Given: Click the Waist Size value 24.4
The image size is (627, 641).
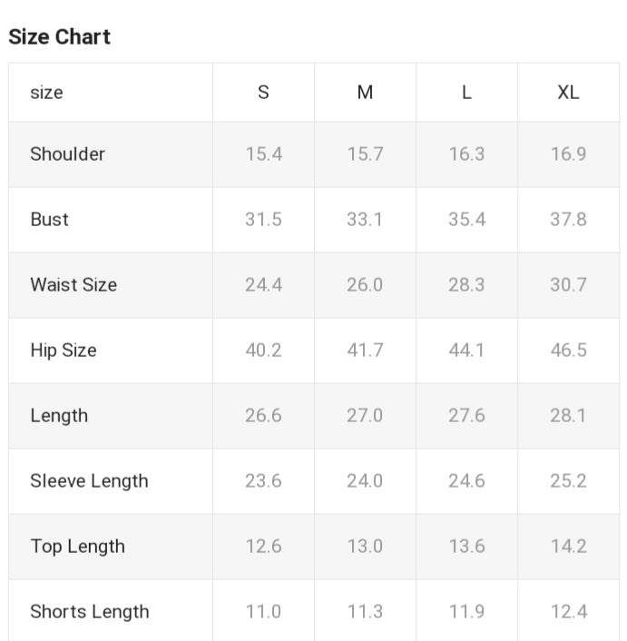Looking at the screenshot, I should (263, 285).
